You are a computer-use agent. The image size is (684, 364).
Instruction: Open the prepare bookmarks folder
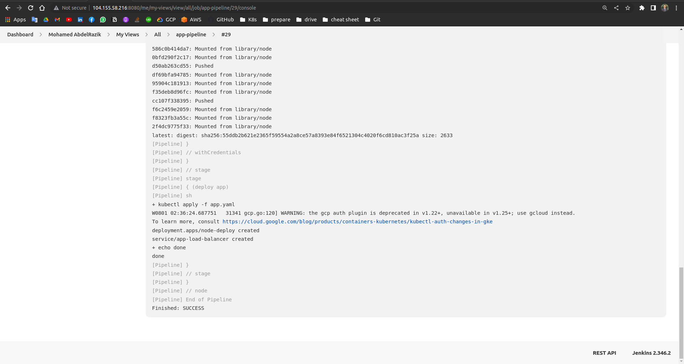[x=276, y=20]
